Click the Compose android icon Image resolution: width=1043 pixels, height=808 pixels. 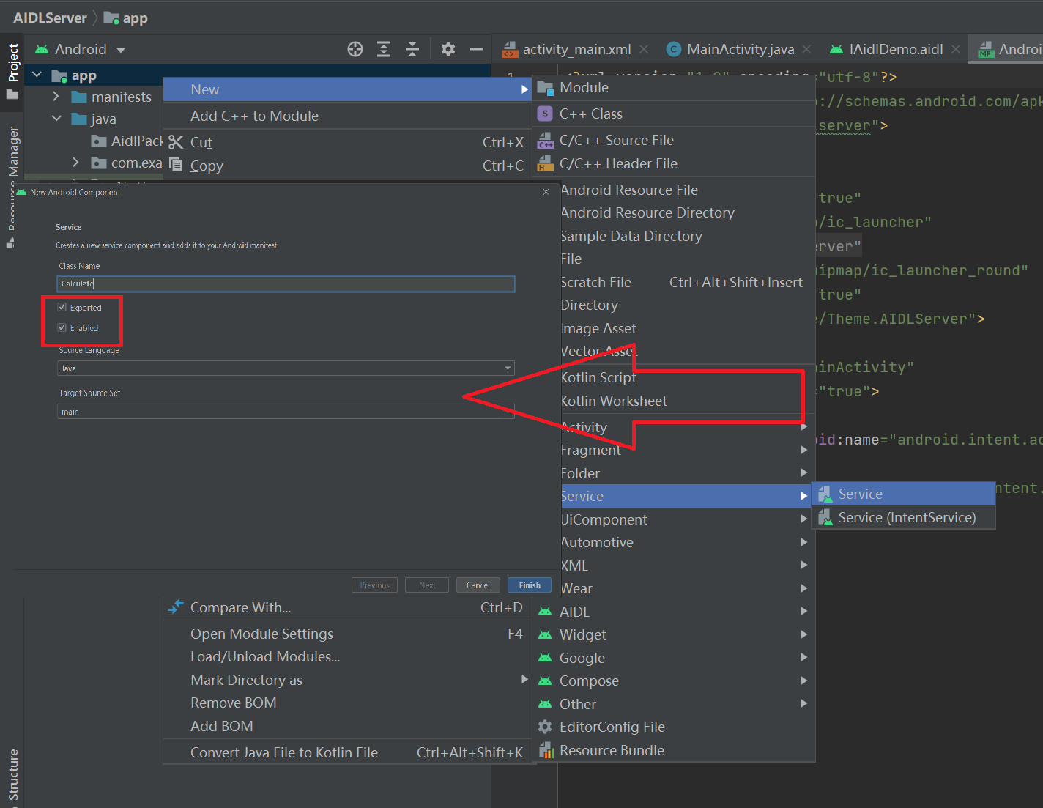tap(545, 681)
